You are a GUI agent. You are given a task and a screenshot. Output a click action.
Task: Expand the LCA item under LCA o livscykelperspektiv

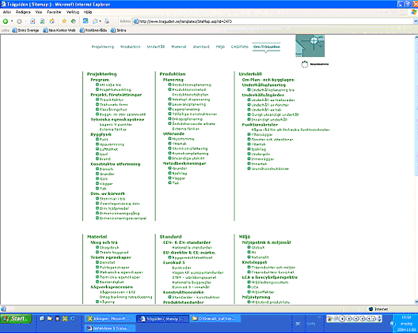(249, 287)
